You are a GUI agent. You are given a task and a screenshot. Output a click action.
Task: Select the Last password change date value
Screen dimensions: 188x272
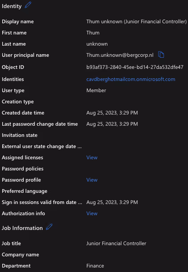[x=112, y=124]
